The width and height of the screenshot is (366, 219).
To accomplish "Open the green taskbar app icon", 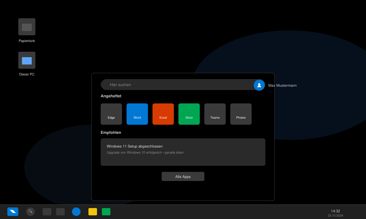I will coord(106,212).
